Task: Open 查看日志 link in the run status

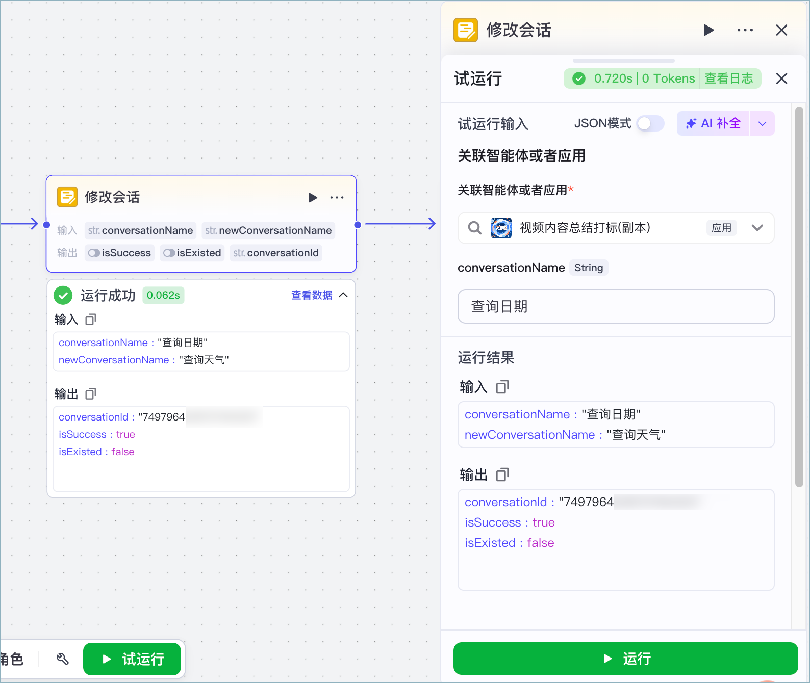Action: tap(729, 78)
